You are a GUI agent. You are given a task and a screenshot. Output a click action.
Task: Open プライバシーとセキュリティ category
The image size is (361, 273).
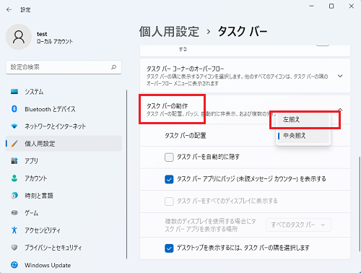click(x=64, y=248)
